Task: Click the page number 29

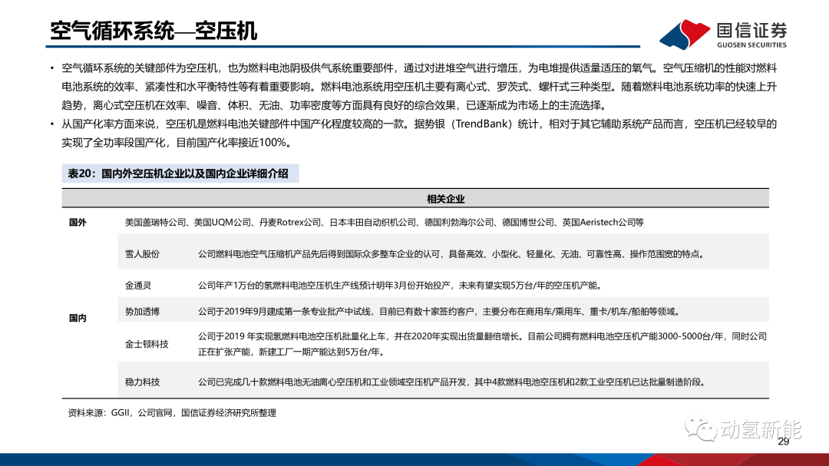Action: coord(784,441)
